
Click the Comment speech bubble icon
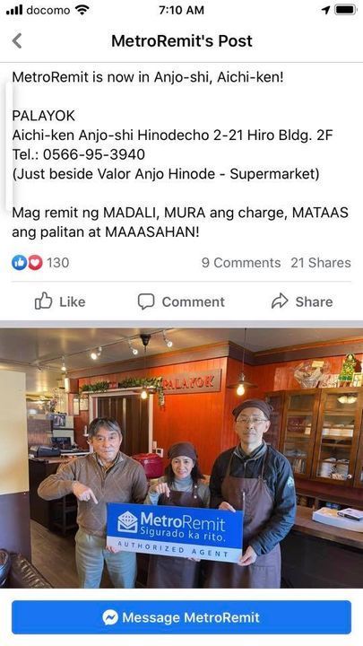point(146,301)
